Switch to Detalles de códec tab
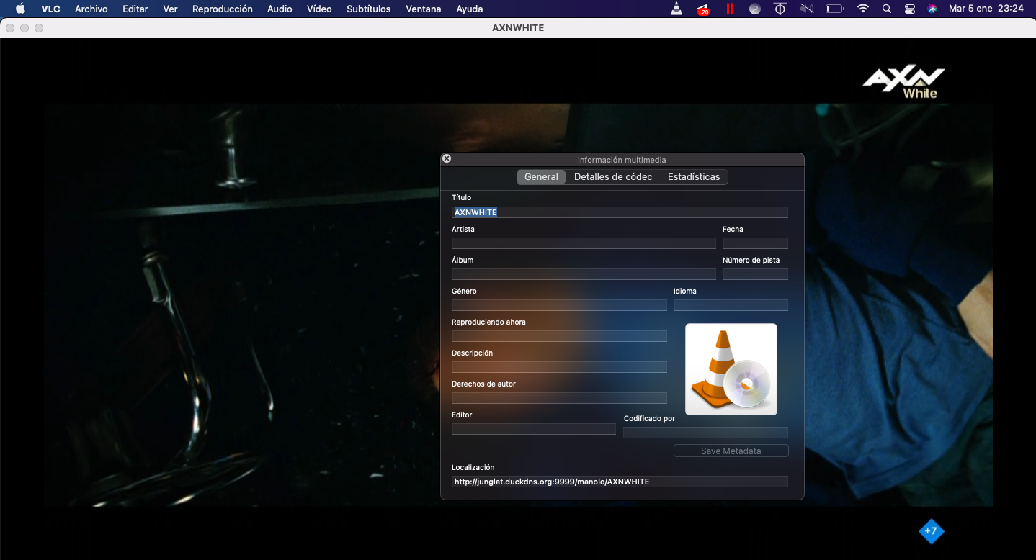Viewport: 1036px width, 560px height. point(613,177)
